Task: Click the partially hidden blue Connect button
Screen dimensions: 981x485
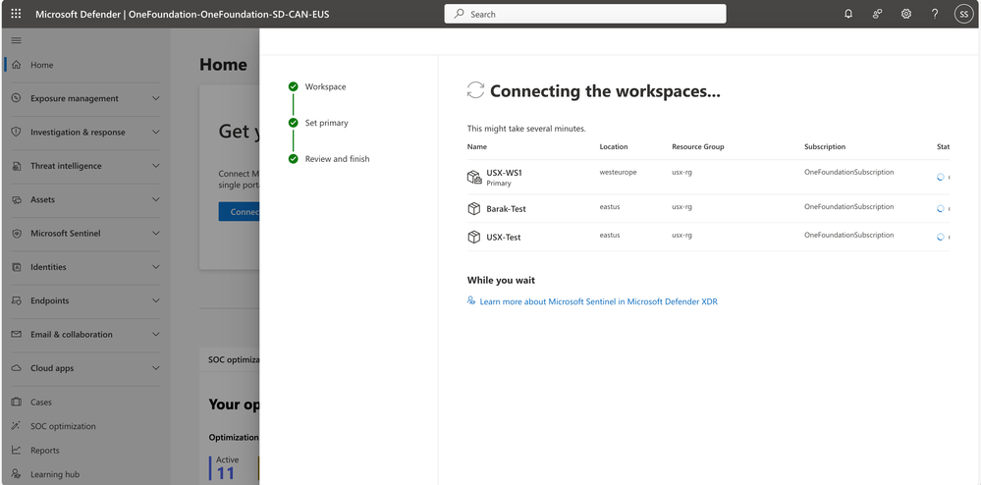Action: click(239, 211)
